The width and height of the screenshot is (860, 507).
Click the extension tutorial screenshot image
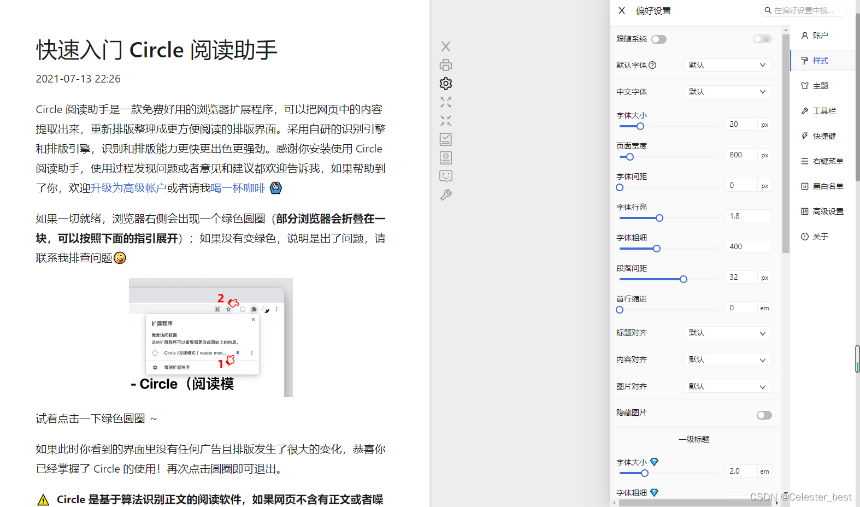point(211,338)
